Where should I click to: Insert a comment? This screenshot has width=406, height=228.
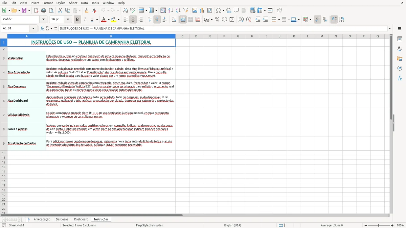(236, 10)
